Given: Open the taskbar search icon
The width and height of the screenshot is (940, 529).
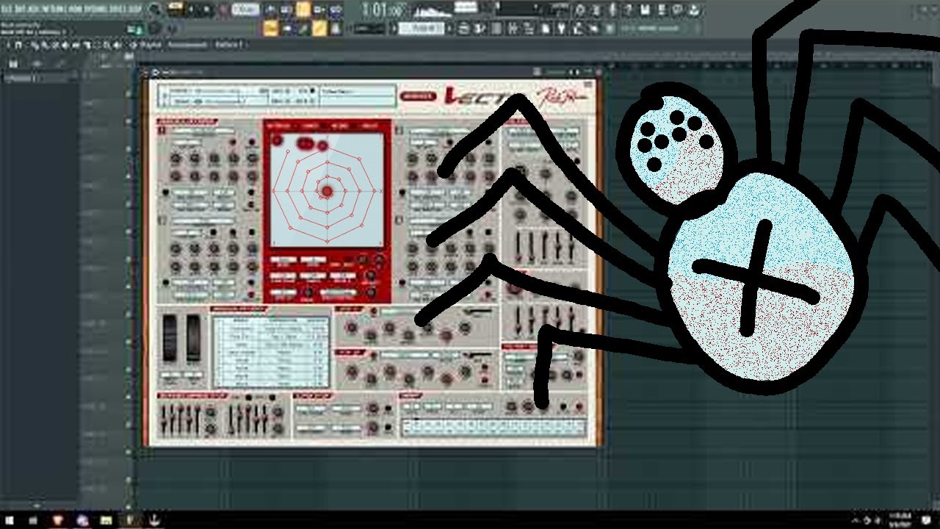Looking at the screenshot, I should coord(35,520).
